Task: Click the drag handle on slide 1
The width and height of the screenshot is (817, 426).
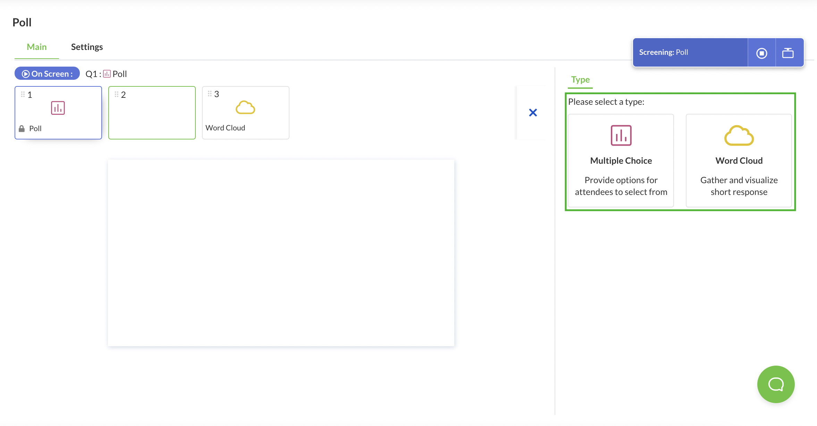Action: click(x=23, y=94)
